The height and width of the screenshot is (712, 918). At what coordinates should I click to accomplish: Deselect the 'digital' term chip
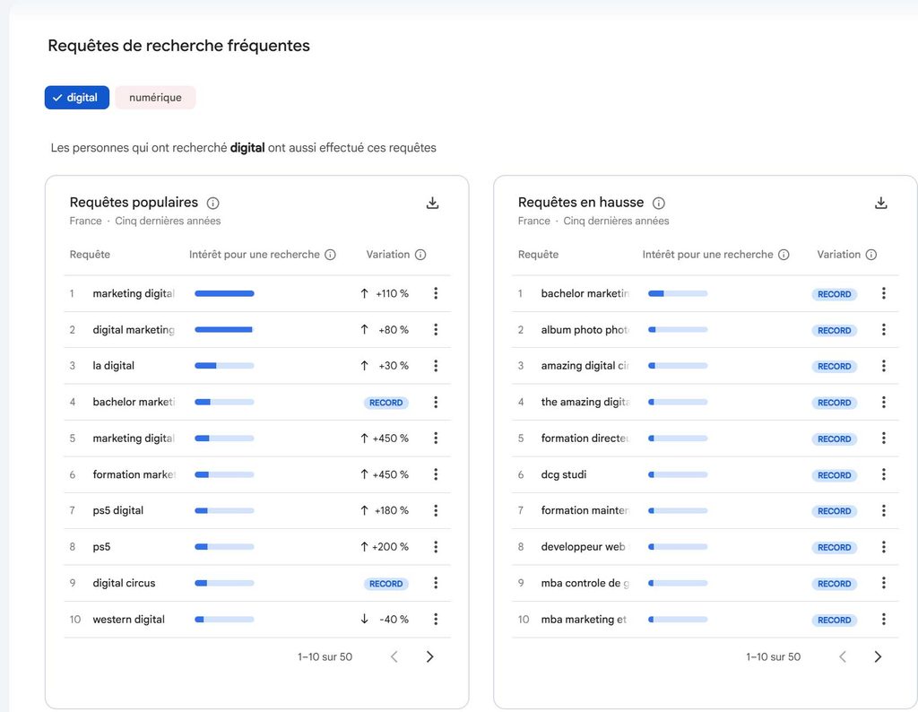click(77, 98)
